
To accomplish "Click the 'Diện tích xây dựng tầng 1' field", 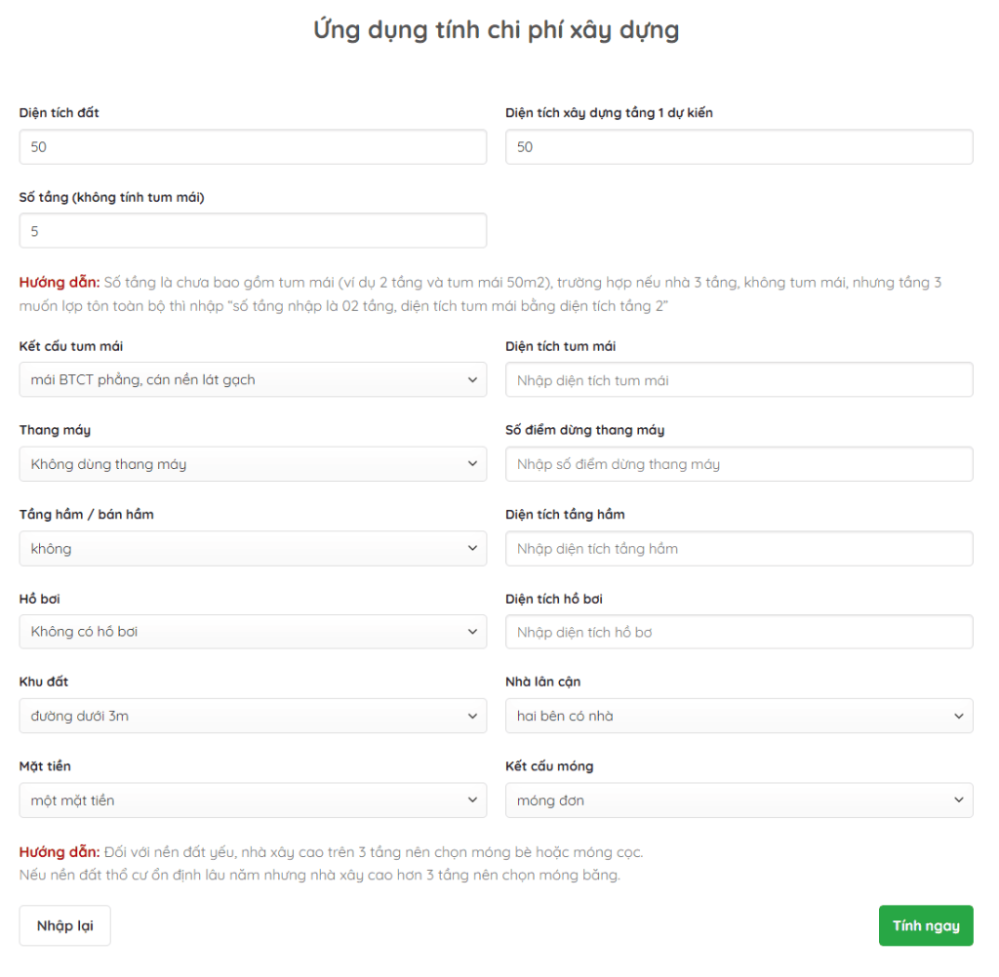I will pyautogui.click(x=739, y=147).
